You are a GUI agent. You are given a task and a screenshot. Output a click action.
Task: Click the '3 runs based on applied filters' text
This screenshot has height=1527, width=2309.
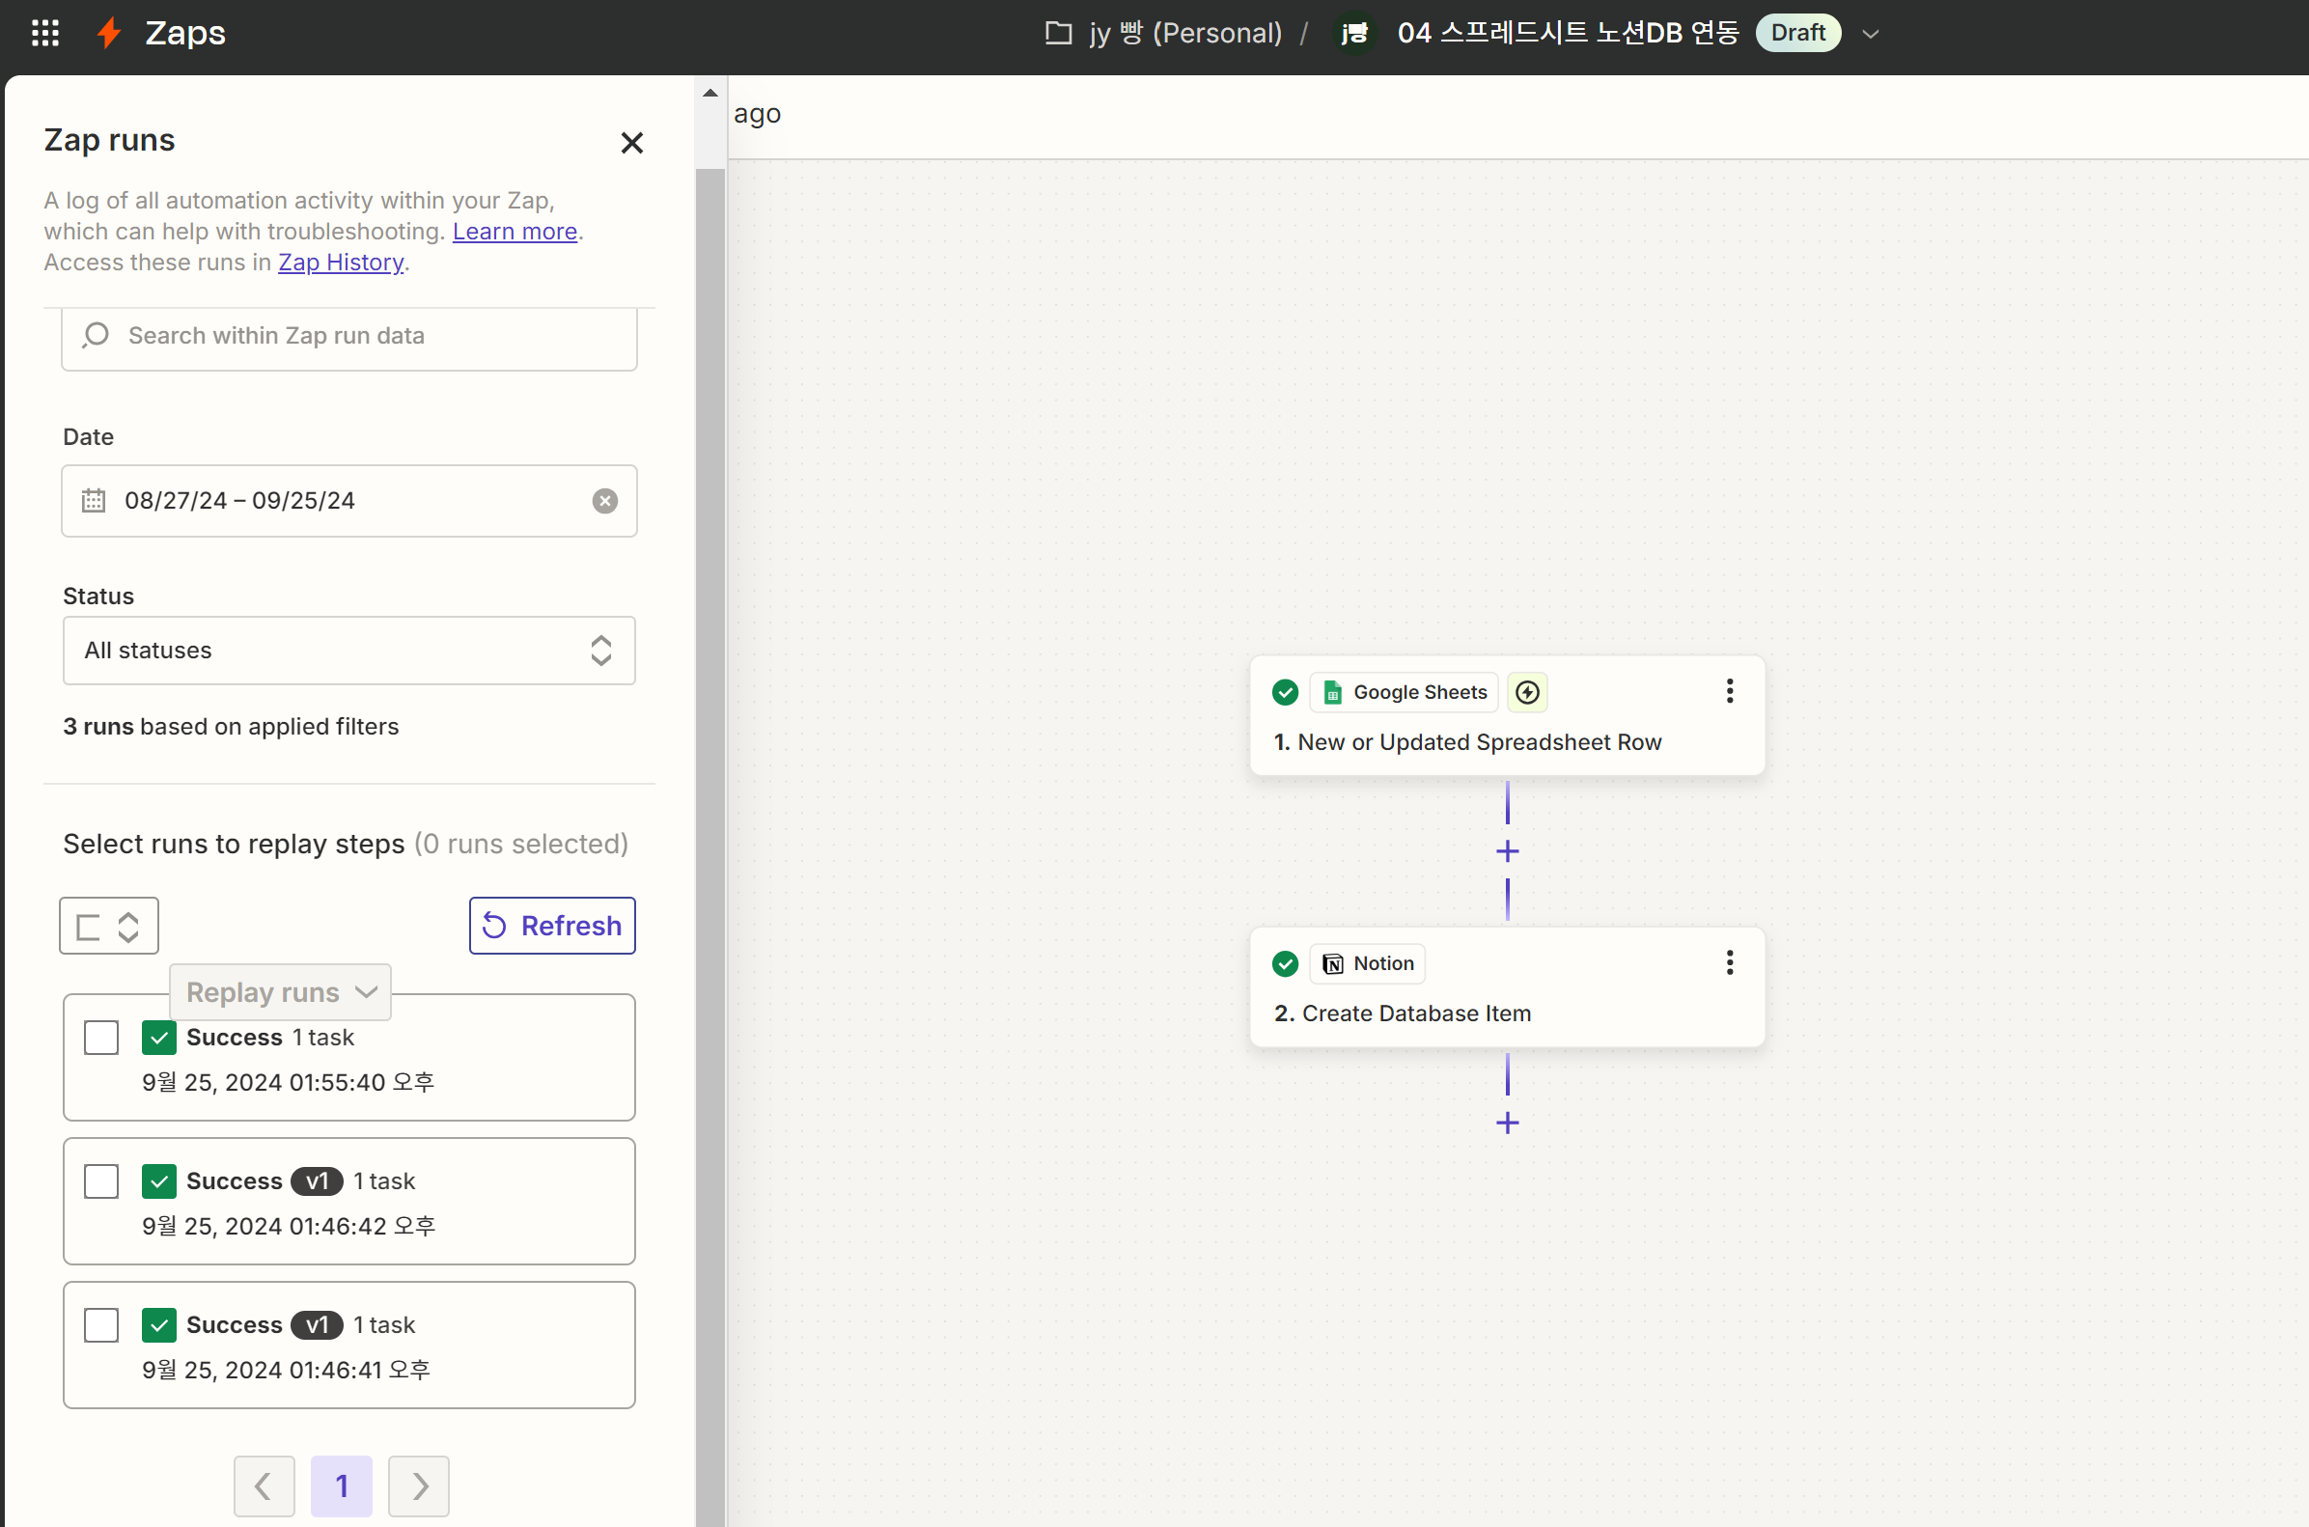(x=231, y=727)
